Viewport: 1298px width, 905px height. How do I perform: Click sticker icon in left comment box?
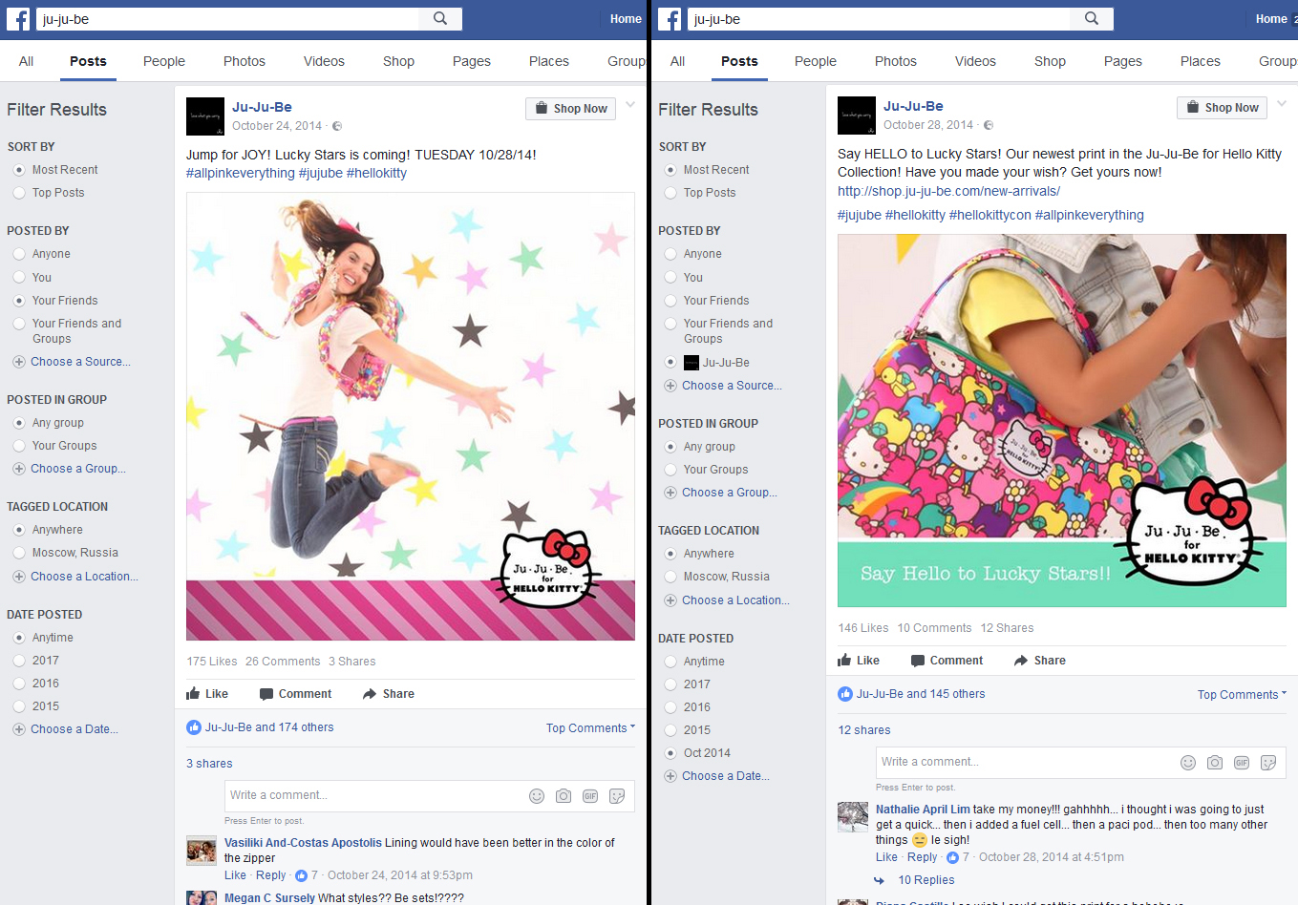(x=617, y=796)
